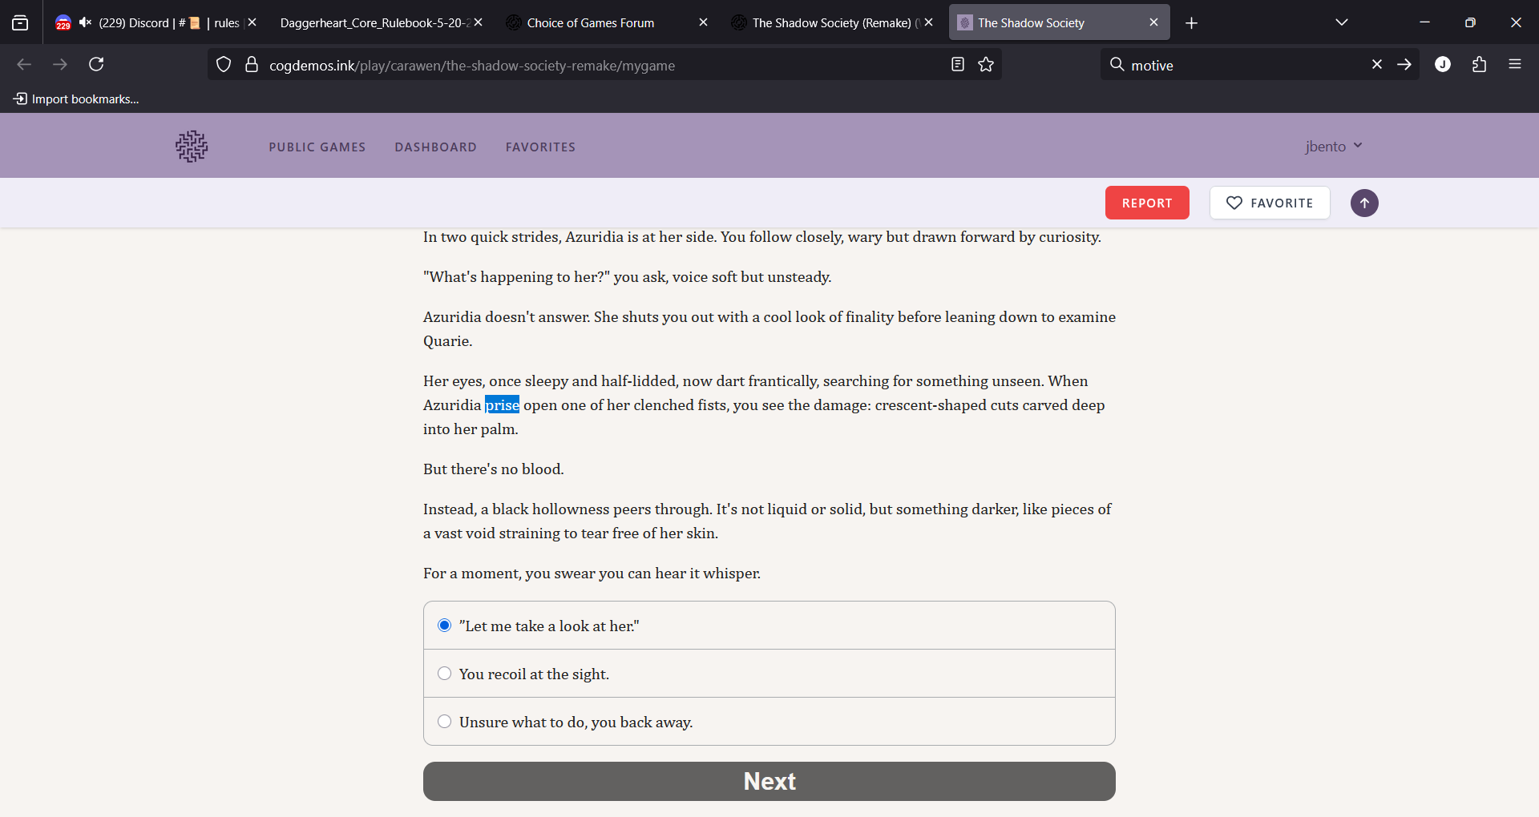This screenshot has width=1539, height=817.
Task: Close the Choice of Games Forum tab
Action: pos(703,22)
